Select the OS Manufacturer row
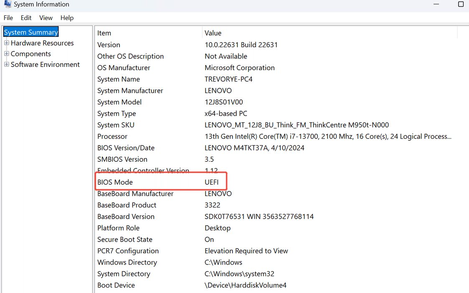The height and width of the screenshot is (293, 469). coord(276,68)
